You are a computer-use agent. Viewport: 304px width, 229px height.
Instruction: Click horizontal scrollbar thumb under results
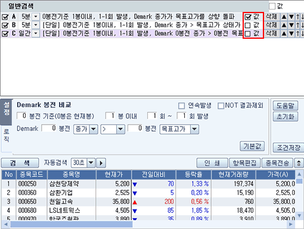tap(72, 224)
